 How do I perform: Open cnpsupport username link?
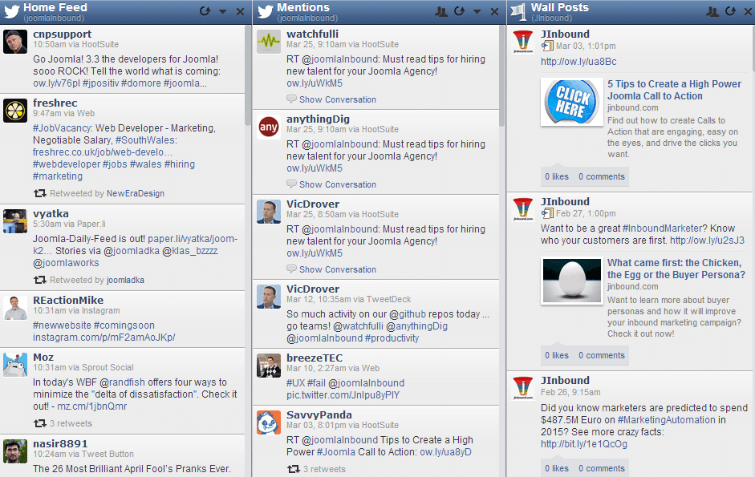click(x=62, y=34)
